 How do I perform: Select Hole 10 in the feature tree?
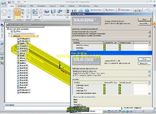[x=22, y=88]
